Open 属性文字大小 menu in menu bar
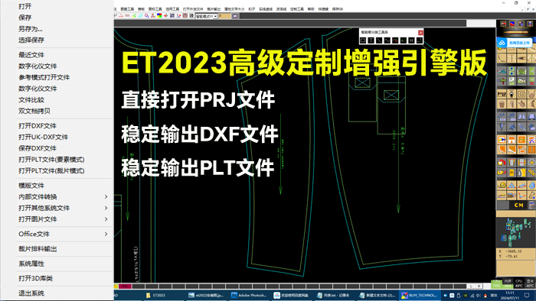The height and width of the screenshot is (301, 536). tap(234, 9)
